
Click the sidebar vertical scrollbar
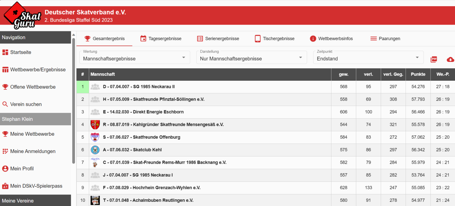tap(74, 101)
